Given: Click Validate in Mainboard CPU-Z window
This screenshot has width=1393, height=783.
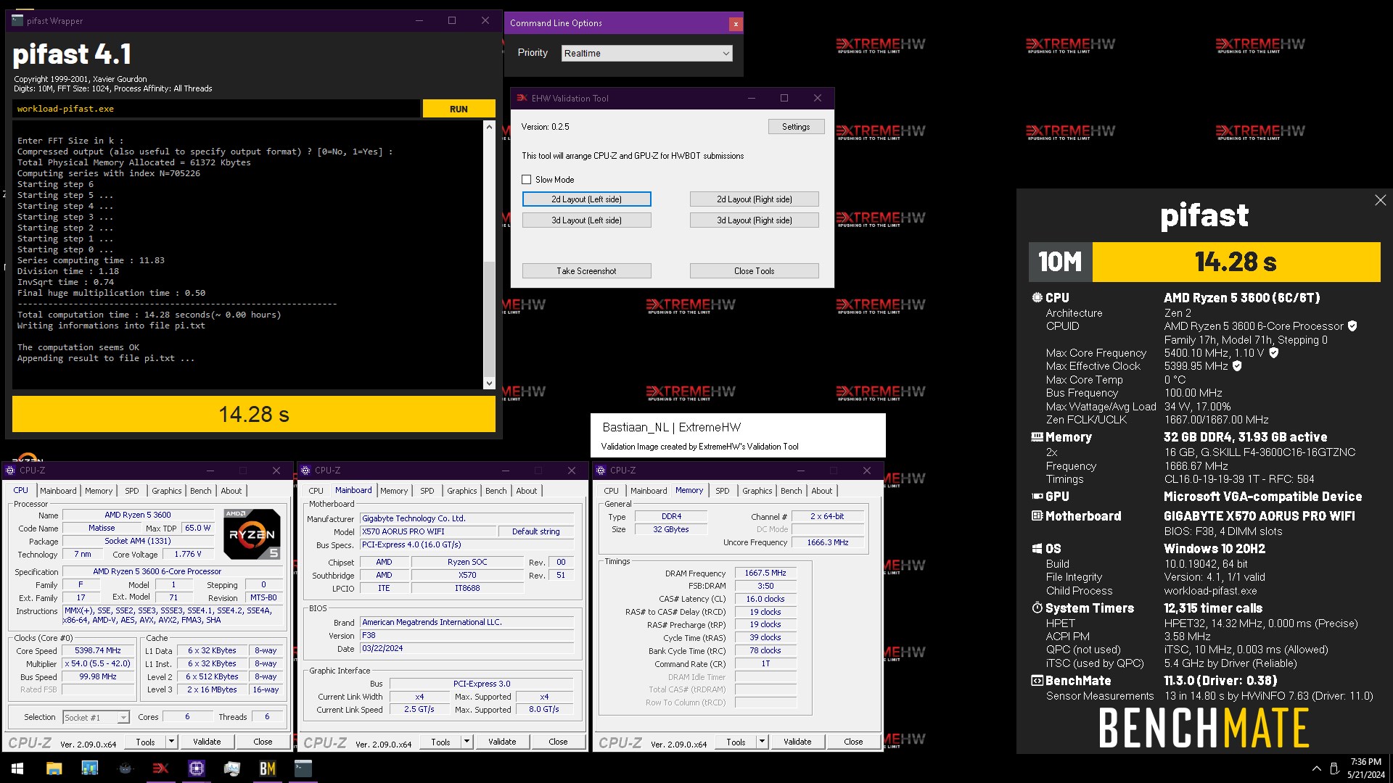Looking at the screenshot, I should pyautogui.click(x=502, y=742).
